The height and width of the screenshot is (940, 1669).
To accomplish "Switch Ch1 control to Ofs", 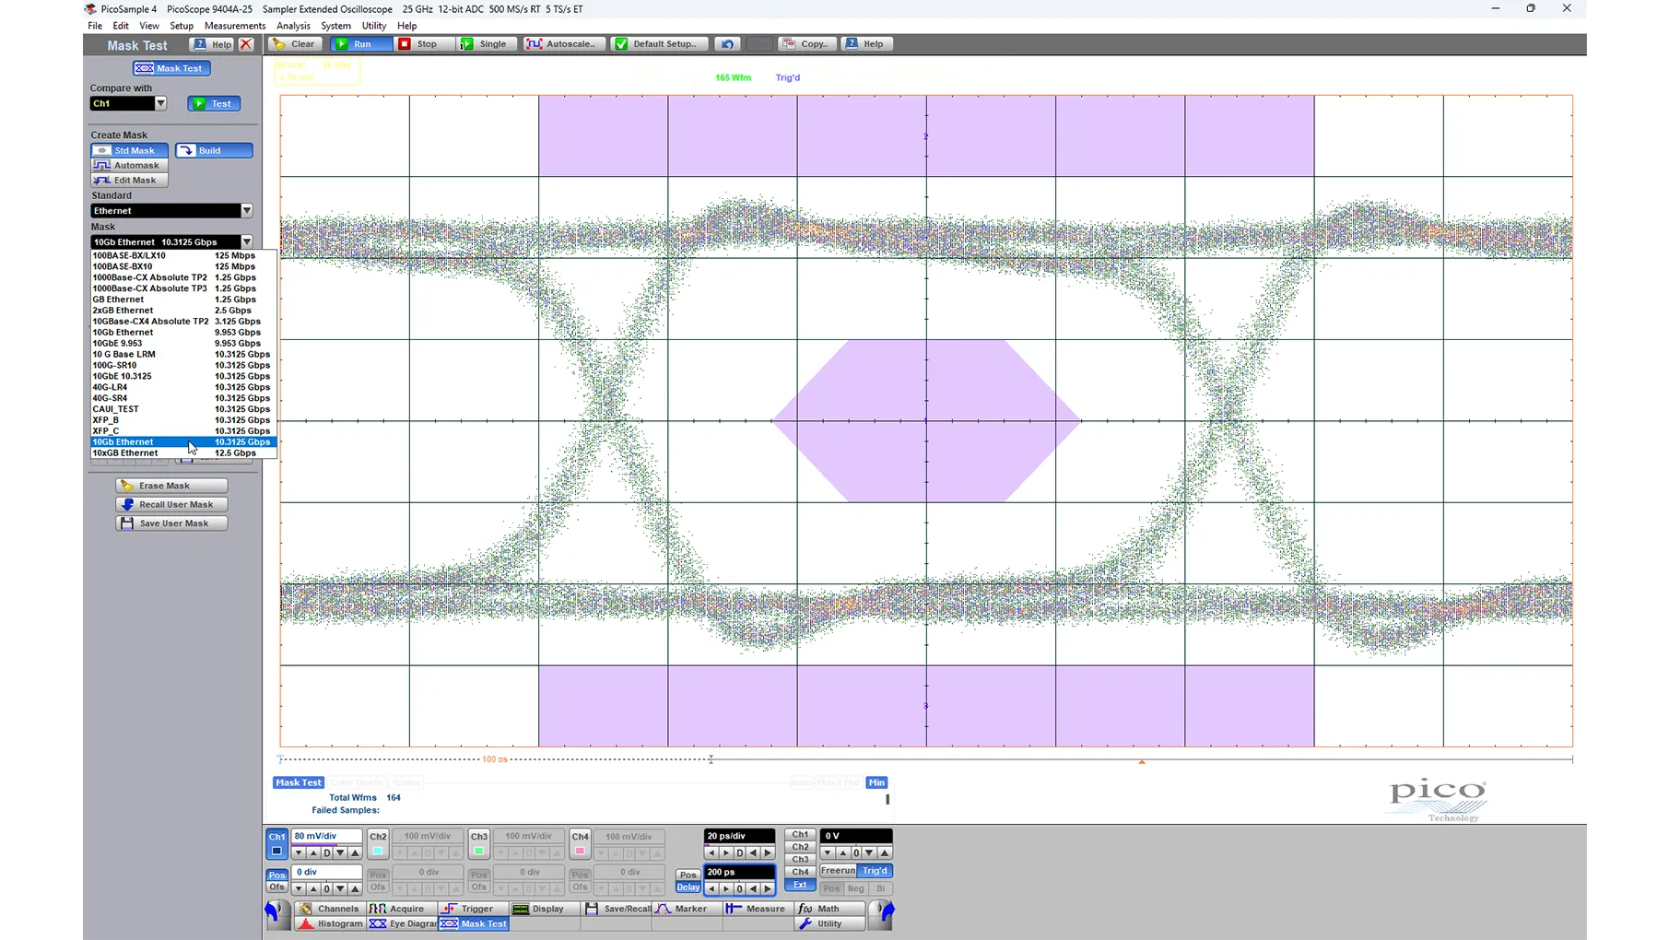I will (x=276, y=887).
